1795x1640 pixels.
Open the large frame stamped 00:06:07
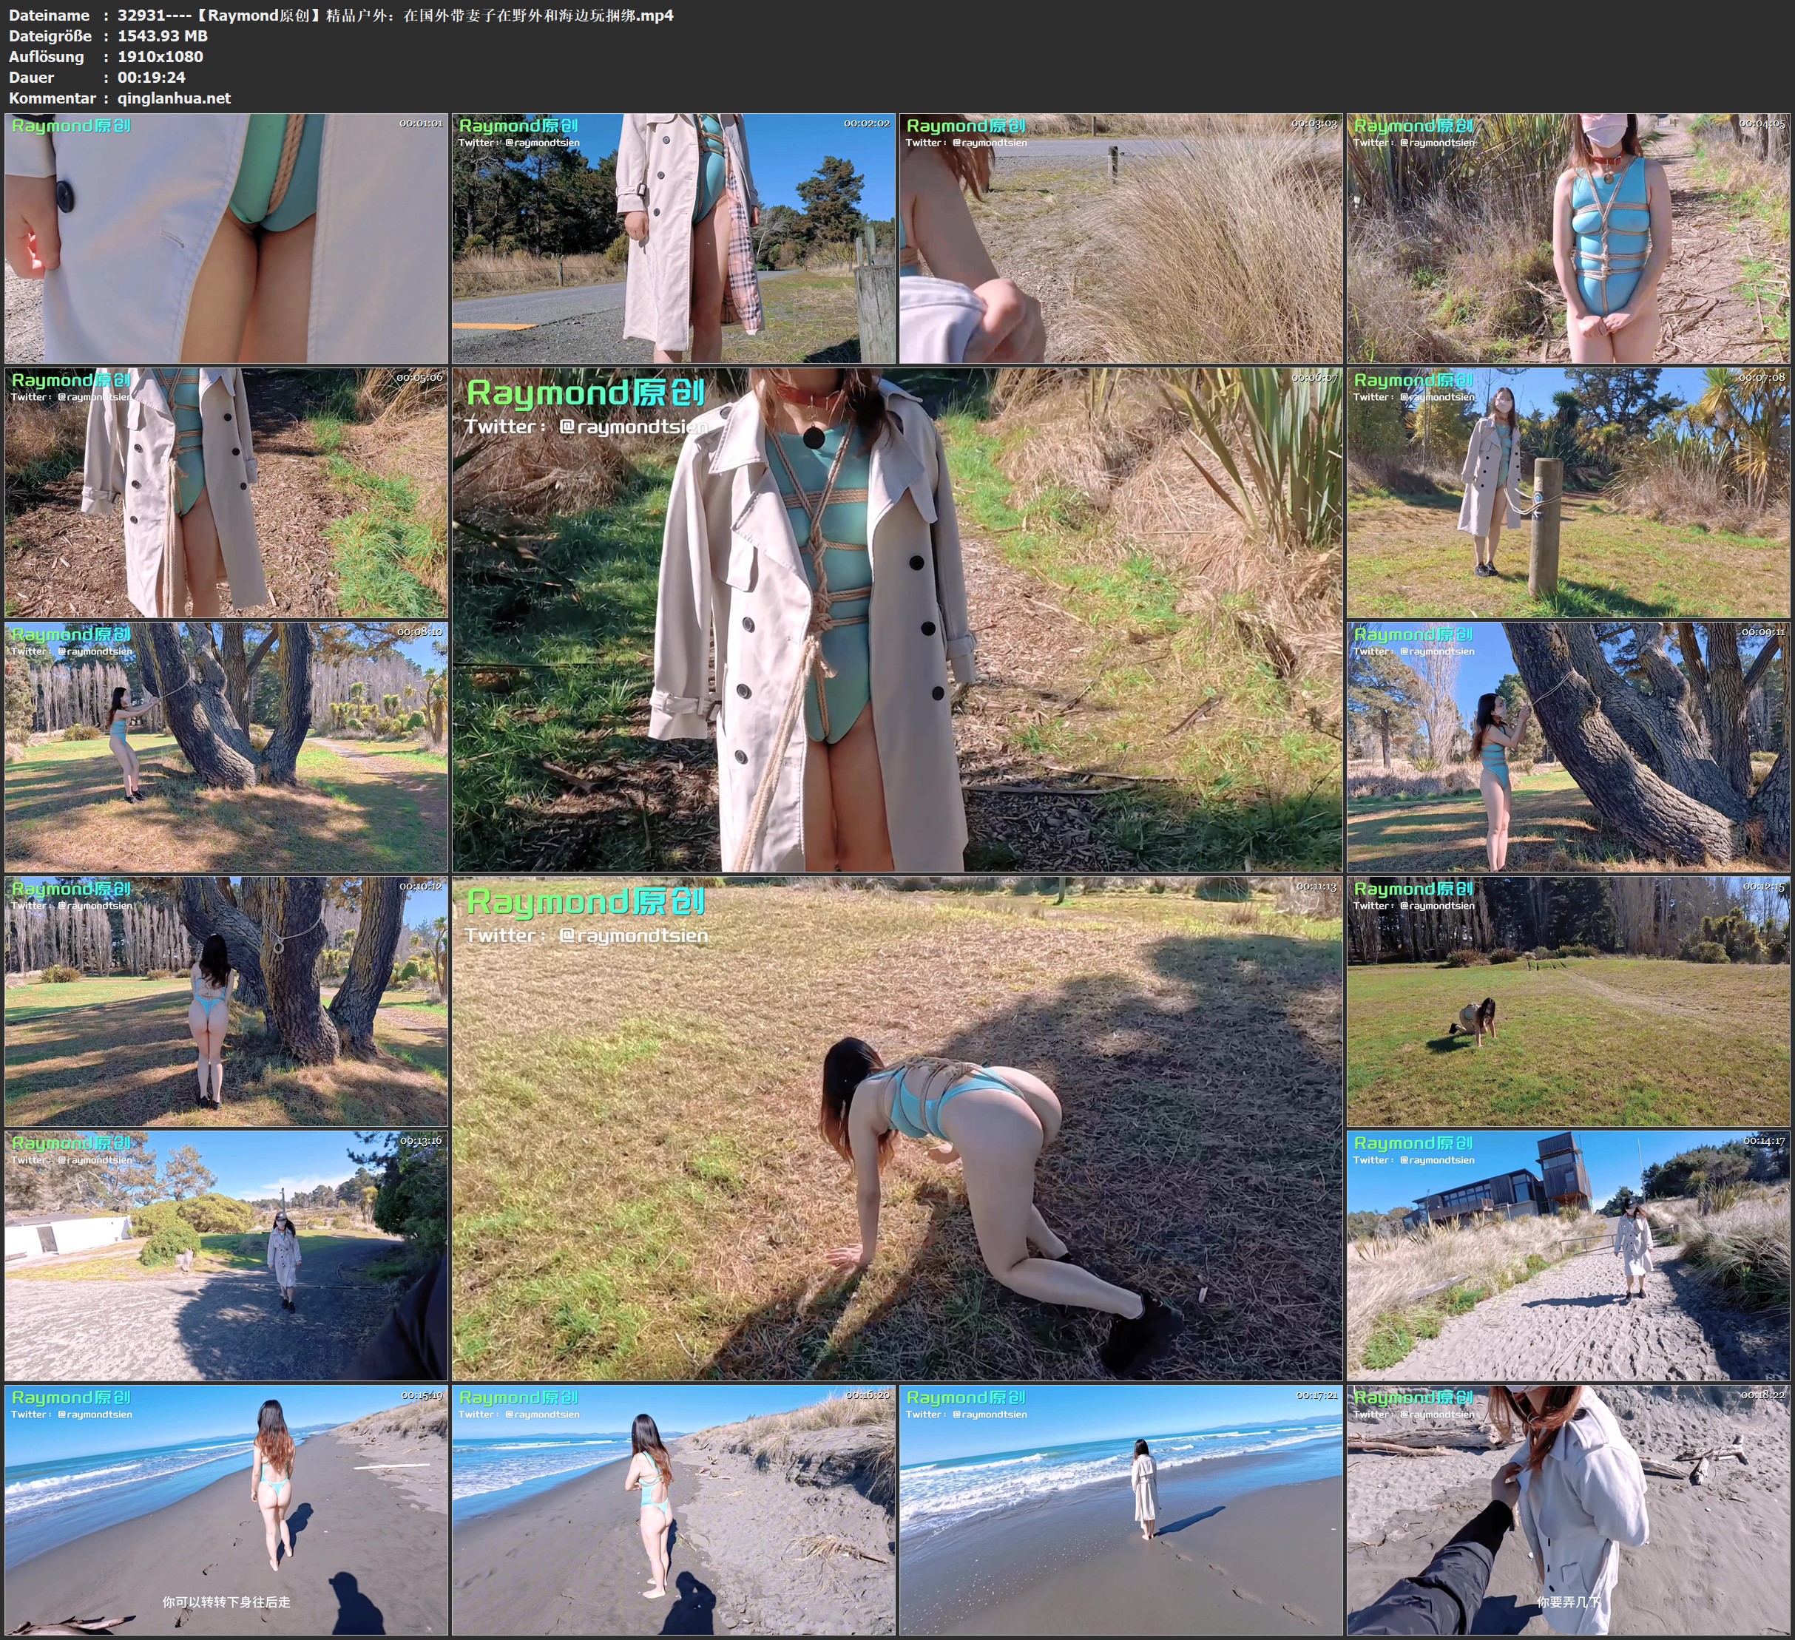pyautogui.click(x=896, y=620)
